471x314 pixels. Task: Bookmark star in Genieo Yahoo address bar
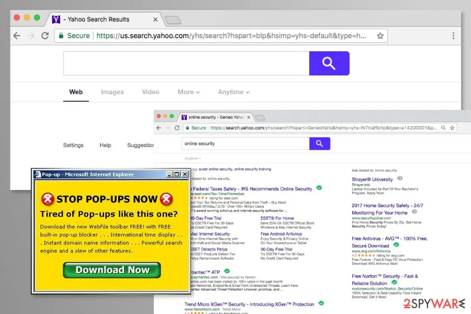tap(452, 128)
